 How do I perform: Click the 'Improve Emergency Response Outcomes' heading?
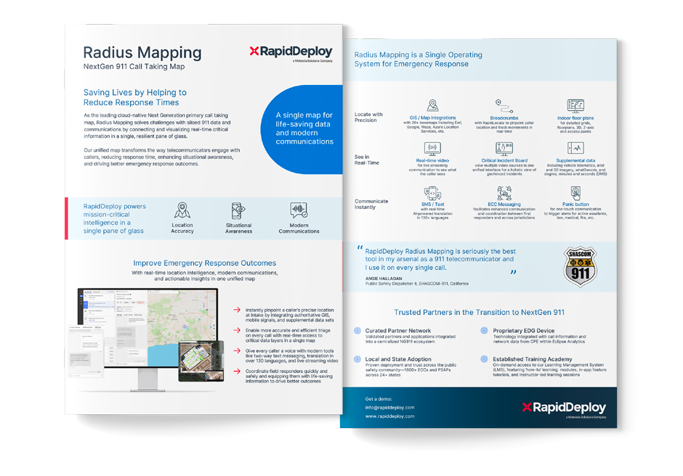point(204,263)
